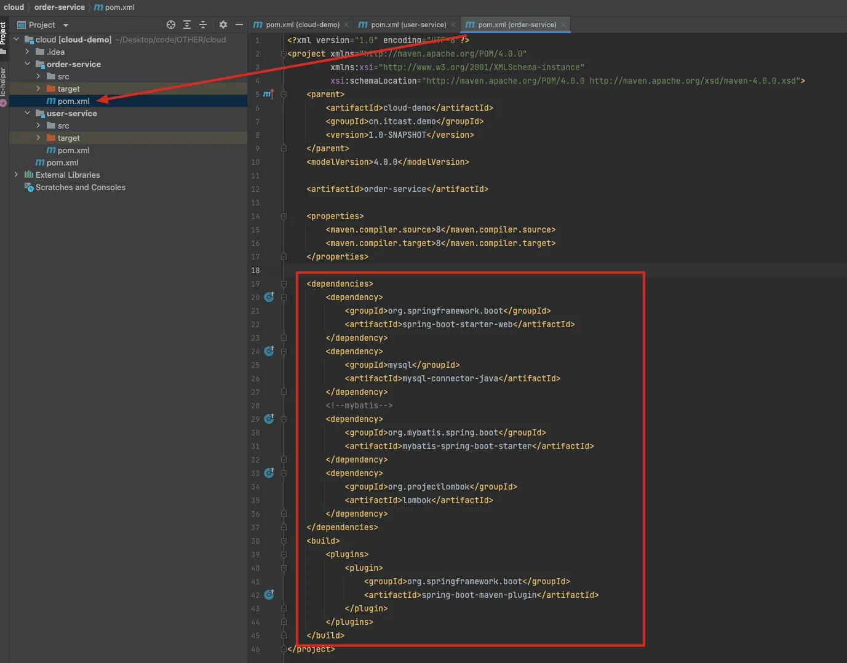Click the Expand All icon in Project panel

(x=187, y=25)
